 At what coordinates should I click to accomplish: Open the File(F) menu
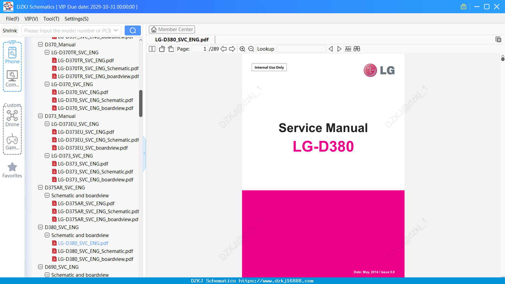[x=13, y=19]
